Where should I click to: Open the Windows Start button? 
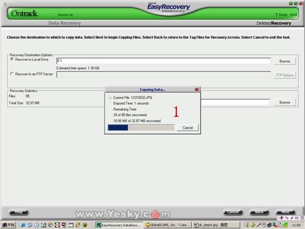tap(8, 225)
